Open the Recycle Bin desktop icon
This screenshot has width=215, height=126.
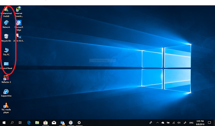(x=6, y=38)
